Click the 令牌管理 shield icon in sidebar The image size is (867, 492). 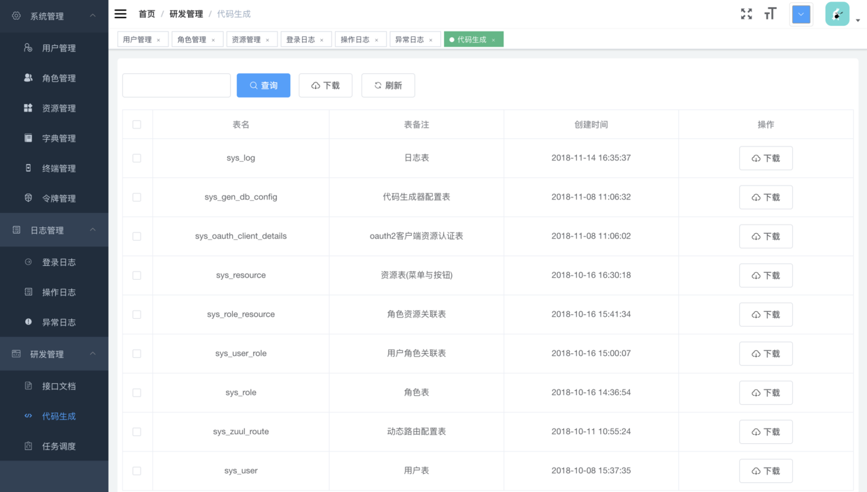click(28, 197)
